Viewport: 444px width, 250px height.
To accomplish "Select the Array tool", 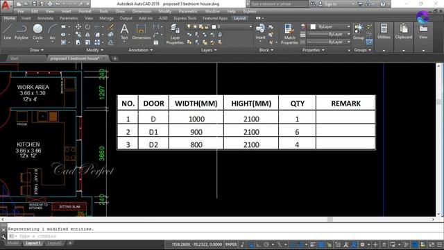I will coord(97,42).
